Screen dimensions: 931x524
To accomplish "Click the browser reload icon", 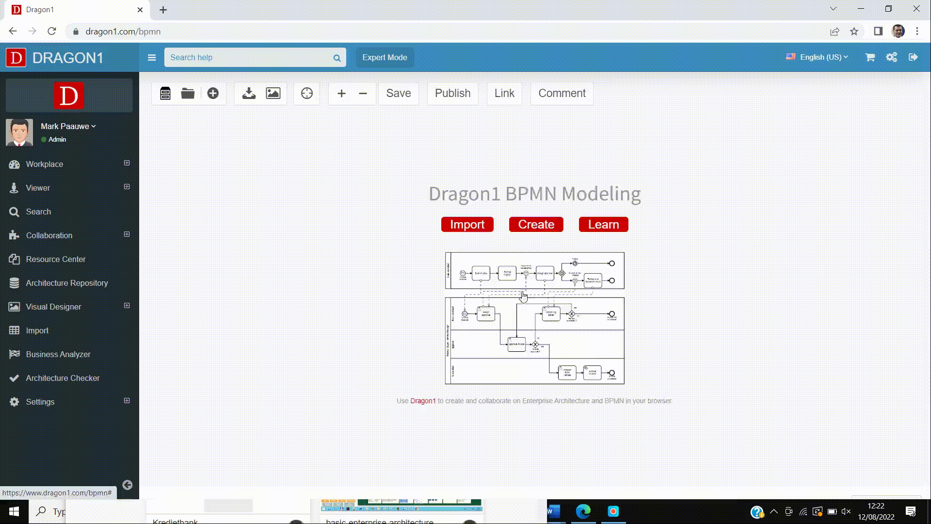I will [x=52, y=32].
